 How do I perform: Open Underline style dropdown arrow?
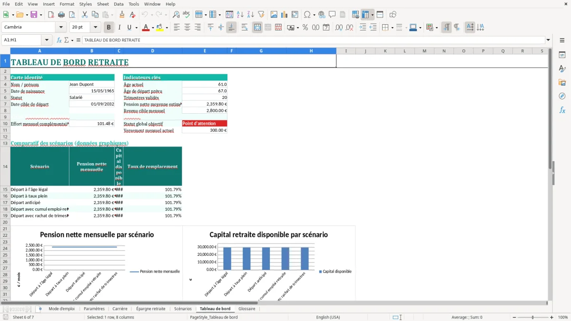(136, 28)
